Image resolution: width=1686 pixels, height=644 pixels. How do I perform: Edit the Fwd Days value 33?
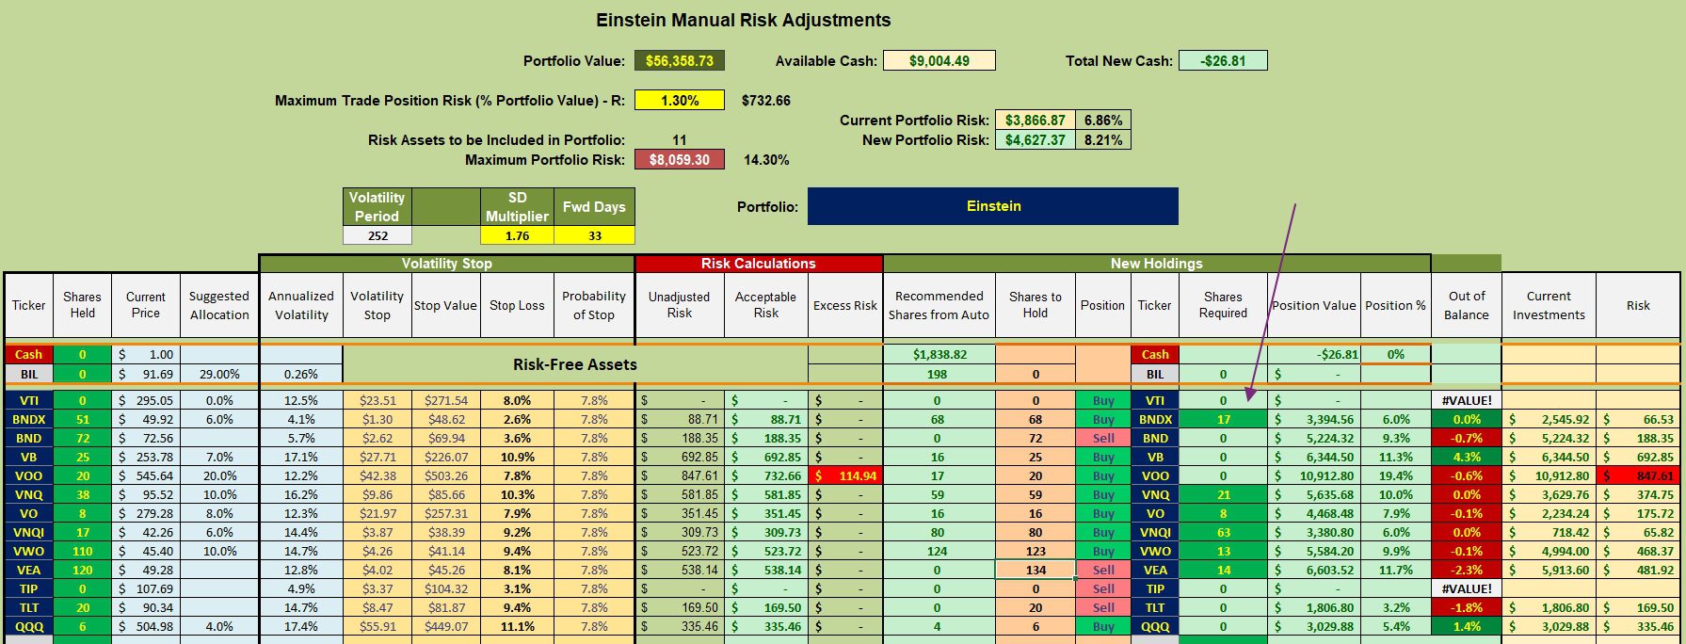point(594,235)
